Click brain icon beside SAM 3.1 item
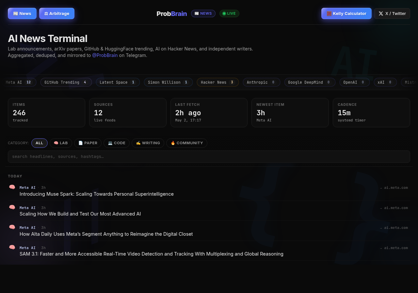 tap(12, 247)
